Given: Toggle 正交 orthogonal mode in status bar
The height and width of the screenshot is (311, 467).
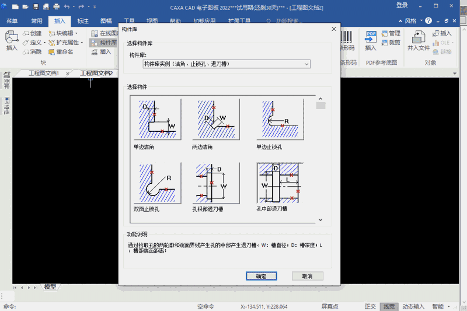Looking at the screenshot, I should [370, 306].
